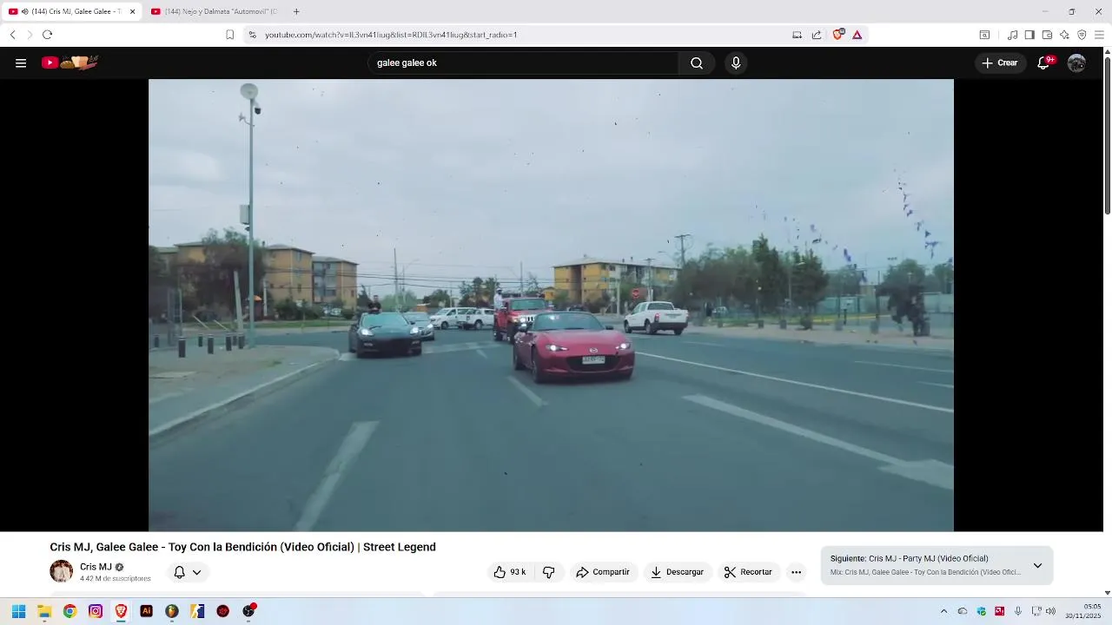Open the playlist music note icon

point(1012,35)
